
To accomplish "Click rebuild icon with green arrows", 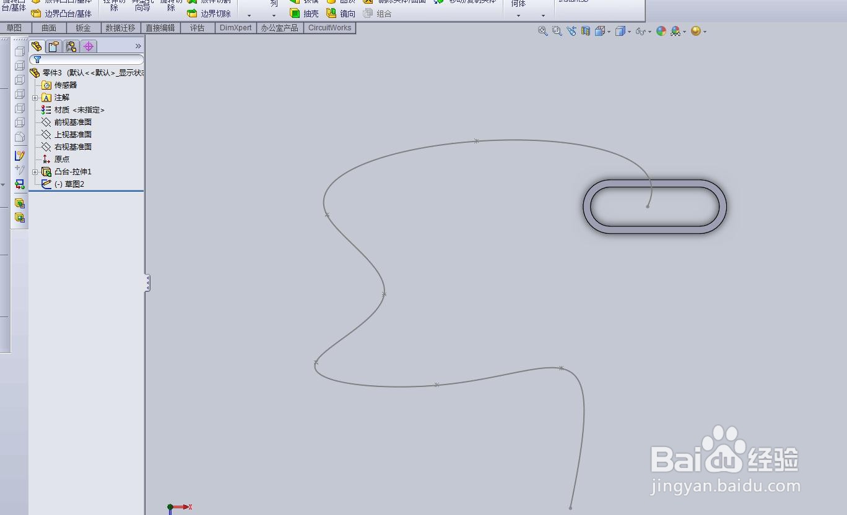I will [x=20, y=184].
